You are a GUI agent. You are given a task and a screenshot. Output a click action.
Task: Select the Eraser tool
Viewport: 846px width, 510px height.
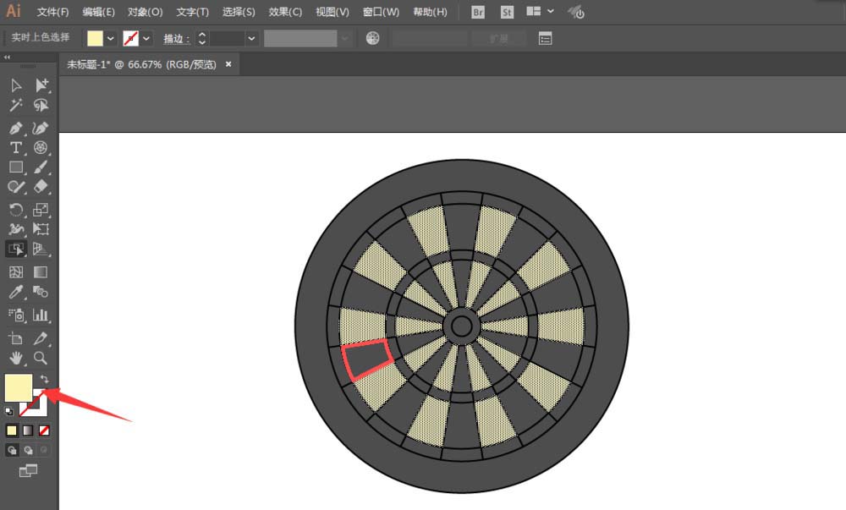(41, 187)
